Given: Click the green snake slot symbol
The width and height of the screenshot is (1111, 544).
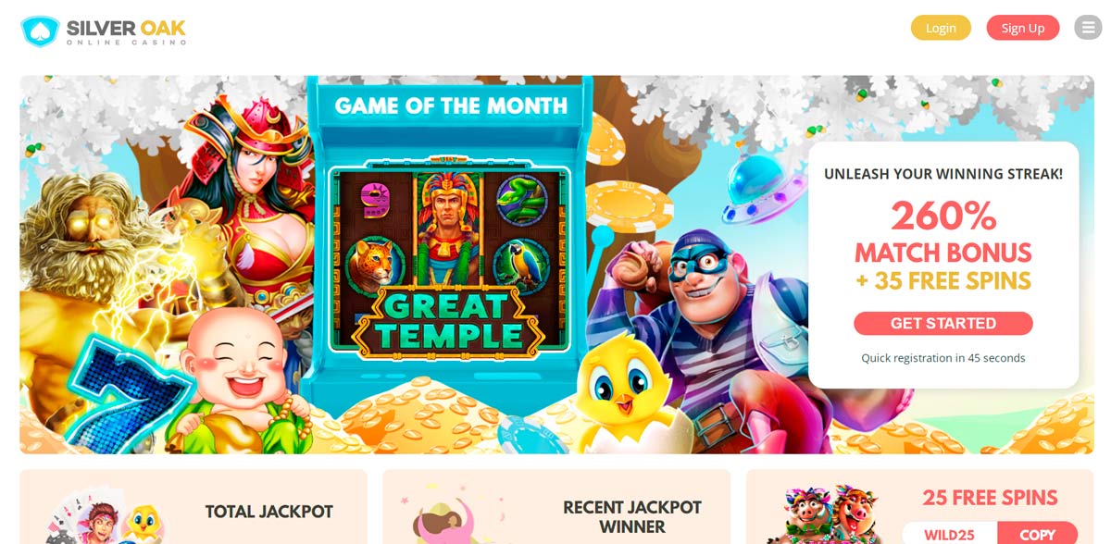Looking at the screenshot, I should click(x=520, y=198).
